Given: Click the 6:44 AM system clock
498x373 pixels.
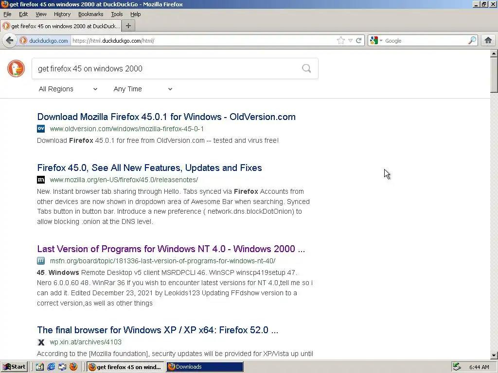Looking at the screenshot, I should pos(479,367).
